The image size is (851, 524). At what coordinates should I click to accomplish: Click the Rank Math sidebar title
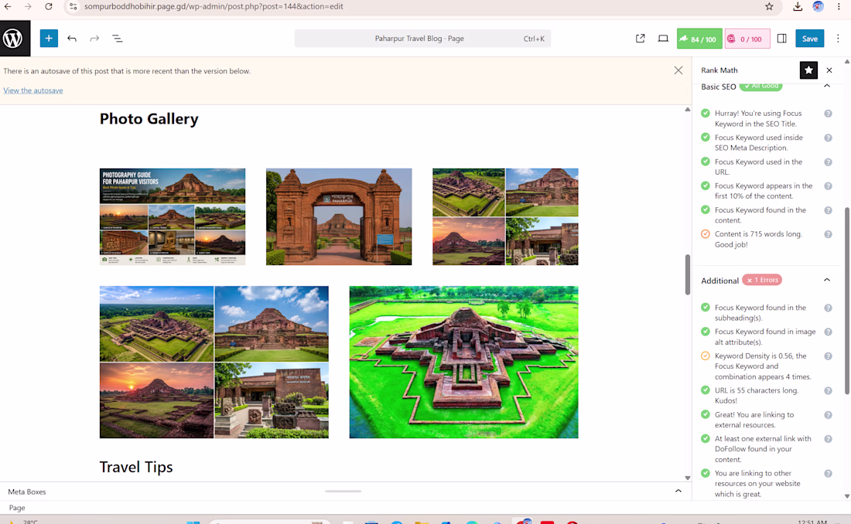coord(719,70)
